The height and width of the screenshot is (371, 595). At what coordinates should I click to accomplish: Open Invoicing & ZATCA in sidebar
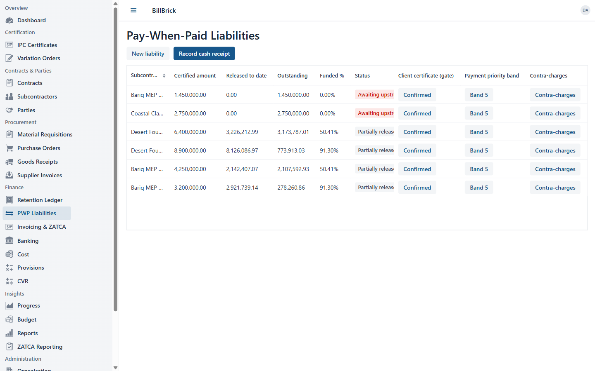click(37, 227)
